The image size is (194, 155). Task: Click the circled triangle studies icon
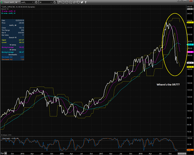point(70,2)
